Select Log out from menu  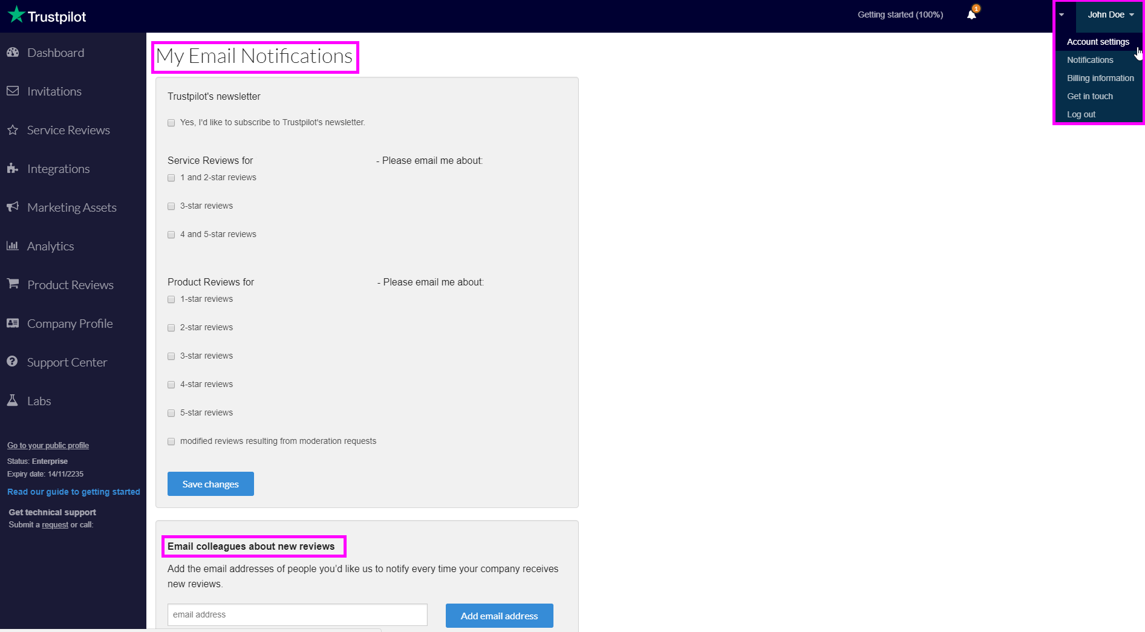(x=1081, y=114)
